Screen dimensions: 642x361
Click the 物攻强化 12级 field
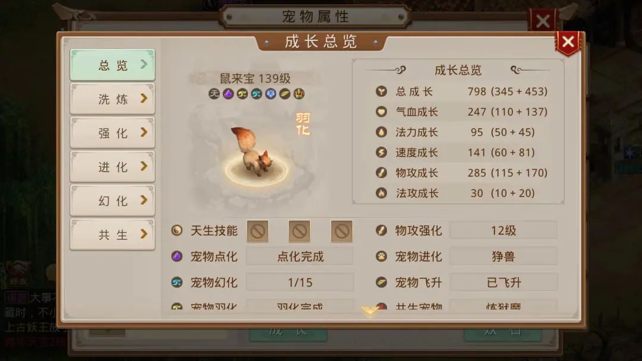tap(503, 230)
